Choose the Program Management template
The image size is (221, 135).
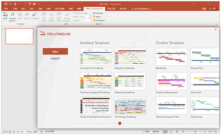172,81
